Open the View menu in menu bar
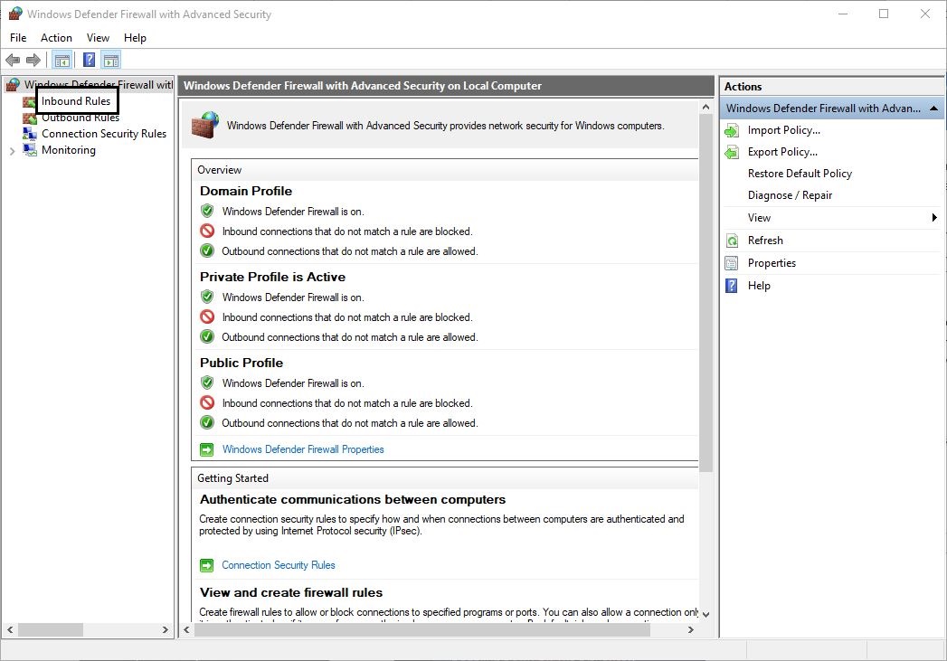The width and height of the screenshot is (947, 661). tap(98, 38)
